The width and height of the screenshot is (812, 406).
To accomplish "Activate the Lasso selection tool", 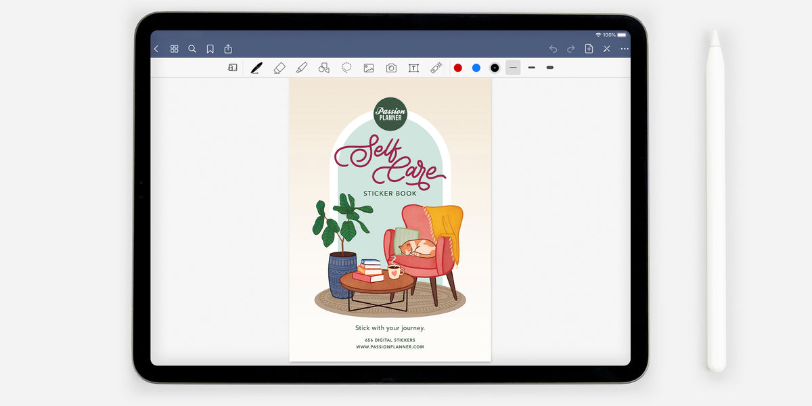I will tap(346, 68).
